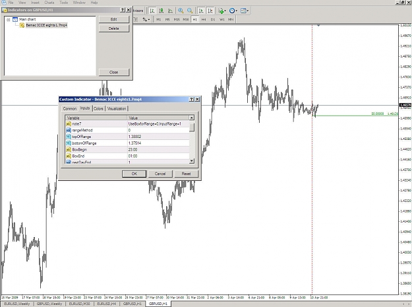Open the arrows objects tool icon

tap(145, 19)
